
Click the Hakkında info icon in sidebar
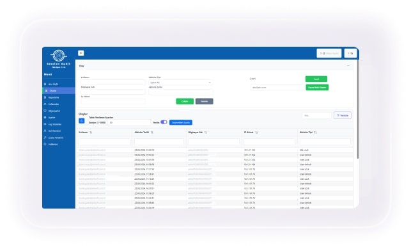[x=45, y=144]
